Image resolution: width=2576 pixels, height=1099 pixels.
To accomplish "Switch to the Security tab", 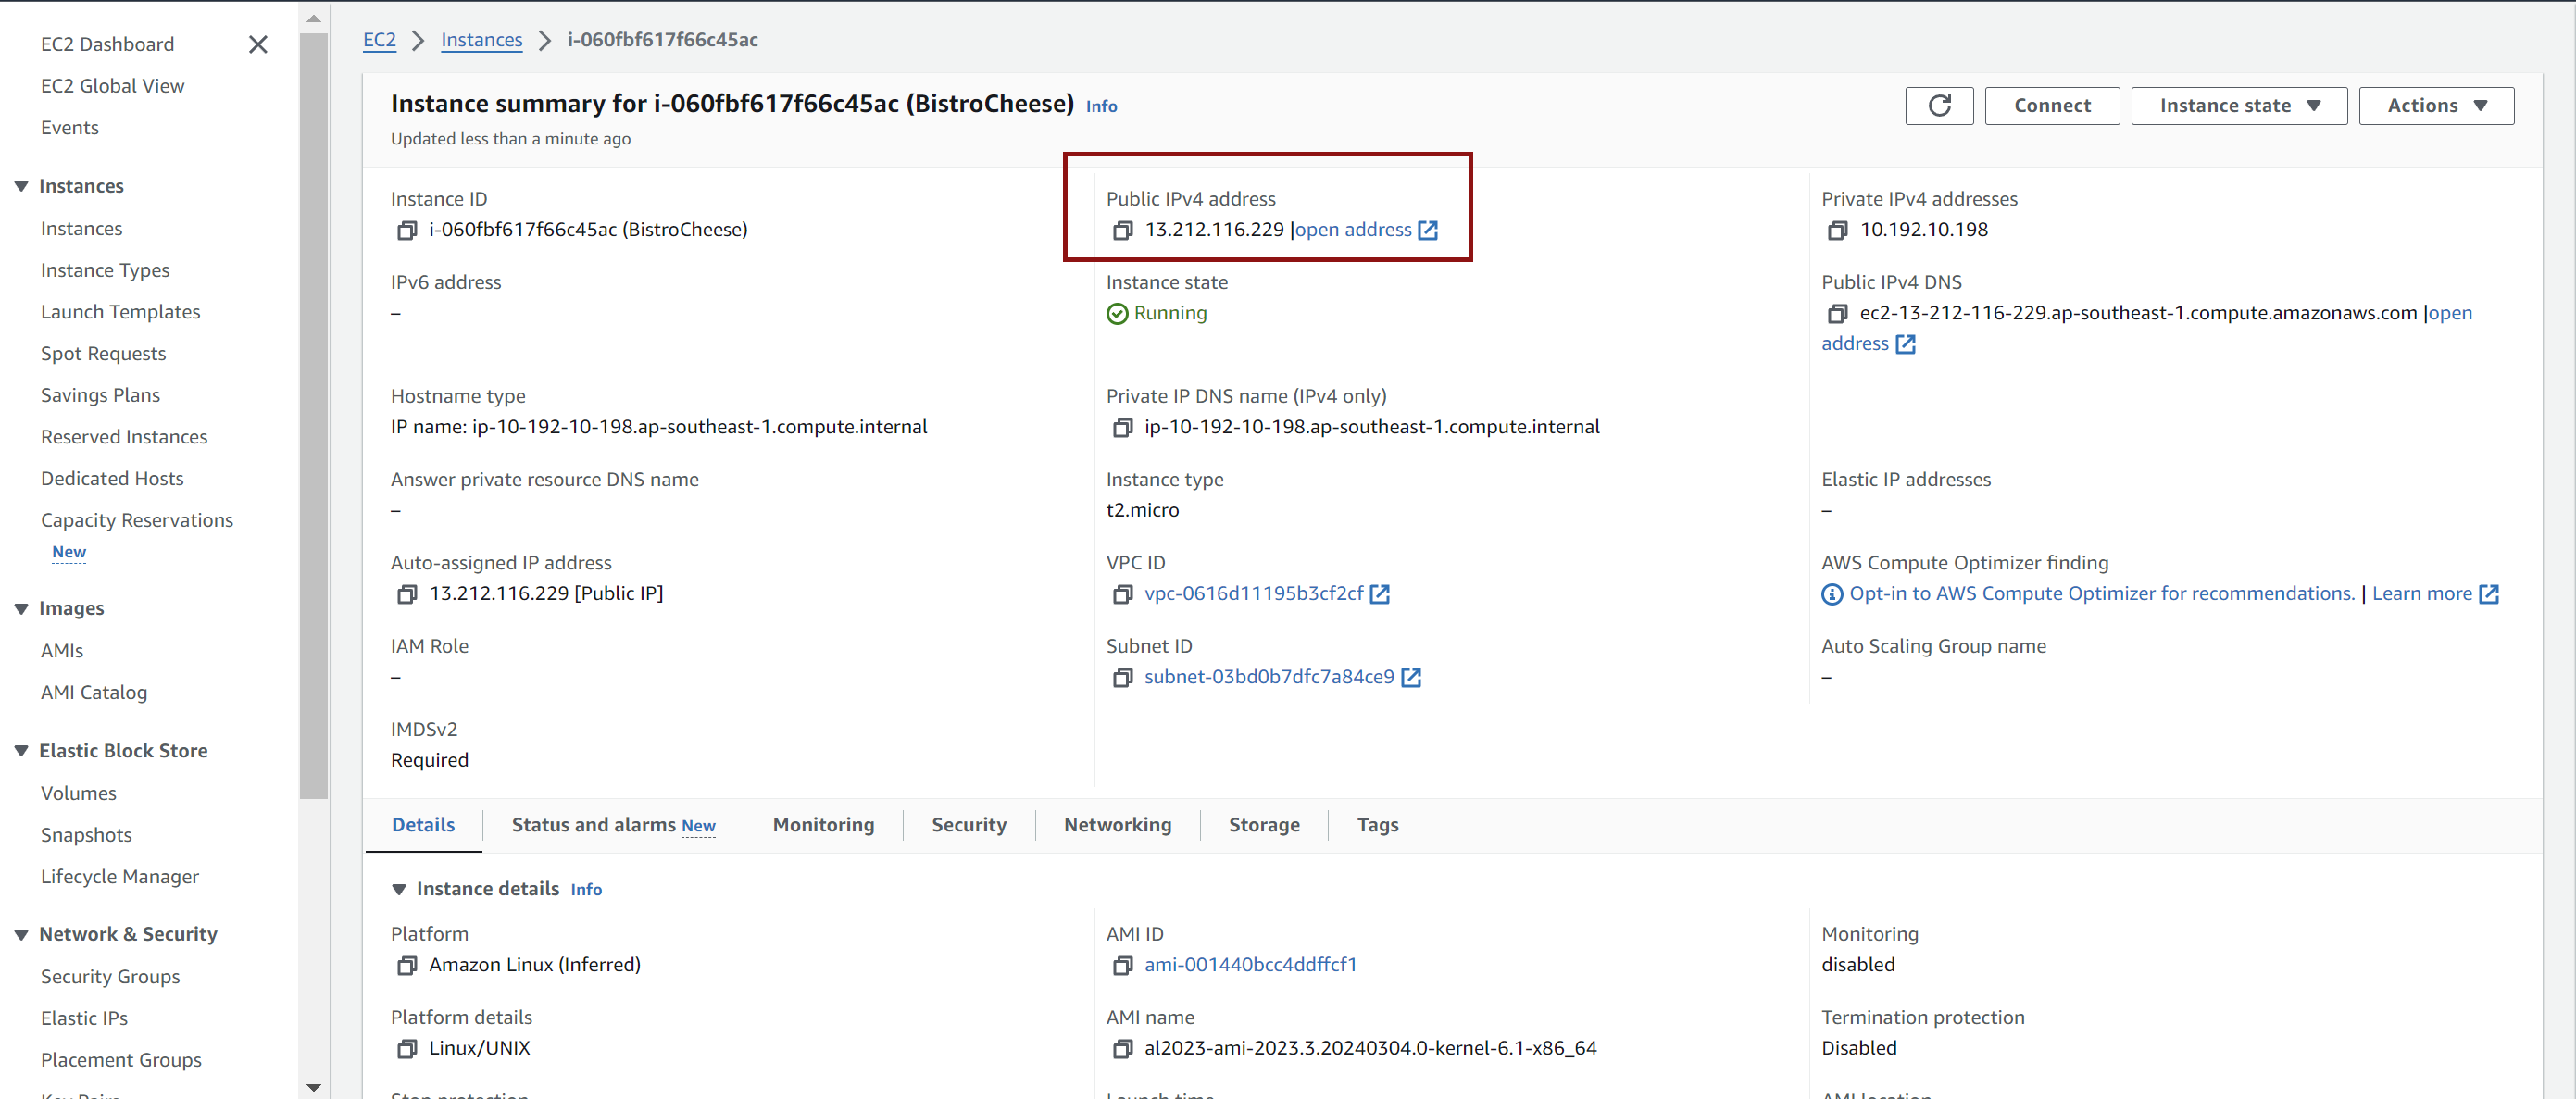I will click(969, 825).
